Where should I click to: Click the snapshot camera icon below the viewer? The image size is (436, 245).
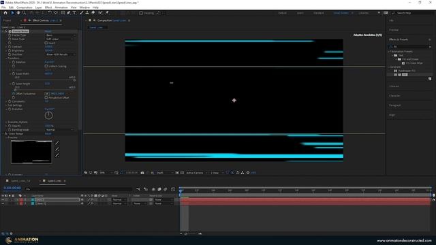pyautogui.click(x=142, y=173)
